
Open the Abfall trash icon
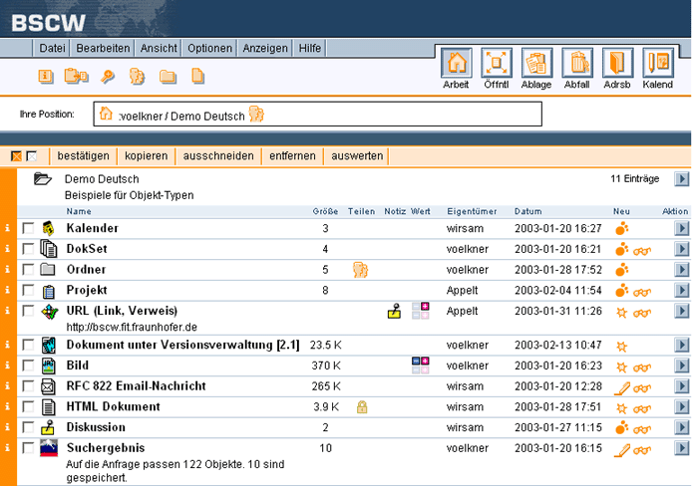[576, 65]
